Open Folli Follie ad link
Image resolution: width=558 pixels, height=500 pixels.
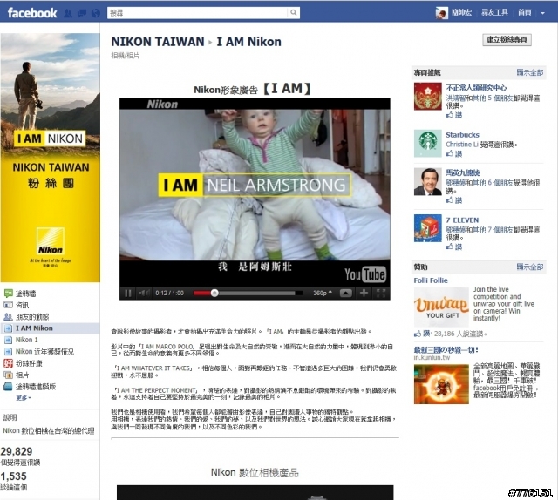coord(431,280)
